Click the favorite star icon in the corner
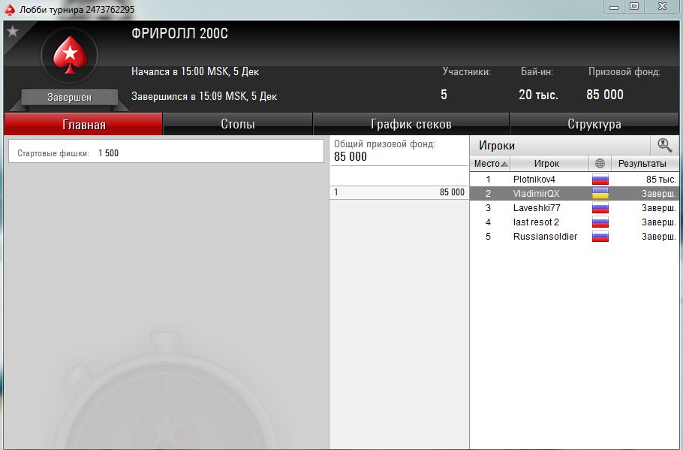Viewport: 683px width, 450px height. [13, 32]
